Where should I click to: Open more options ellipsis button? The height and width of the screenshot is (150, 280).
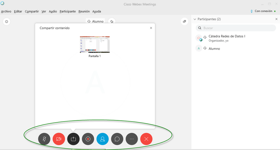click(x=132, y=139)
